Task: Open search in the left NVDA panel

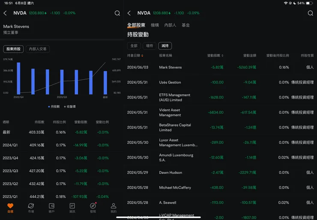Action: pyautogui.click(x=117, y=13)
